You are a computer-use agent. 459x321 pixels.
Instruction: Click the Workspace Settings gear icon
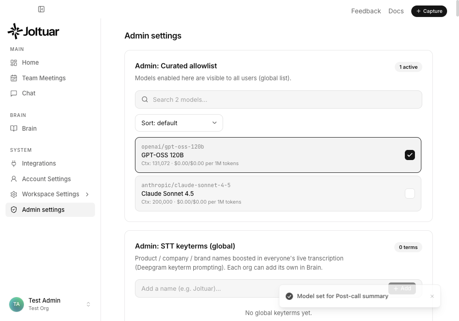click(14, 194)
